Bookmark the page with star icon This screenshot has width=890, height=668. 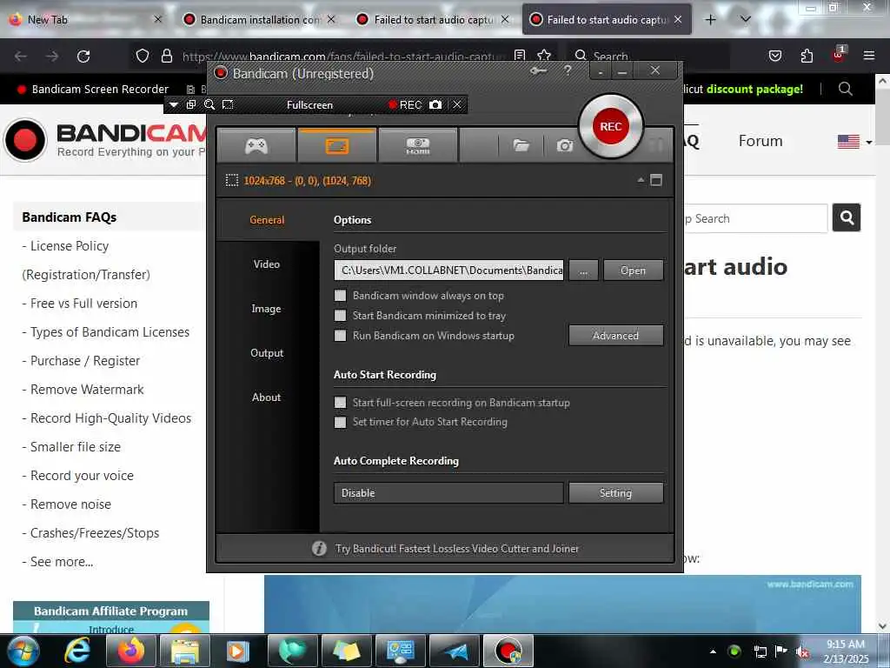(x=544, y=56)
